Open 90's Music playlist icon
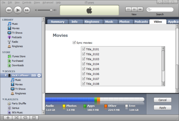This screenshot has width=179, height=121. [x=9, y=112]
